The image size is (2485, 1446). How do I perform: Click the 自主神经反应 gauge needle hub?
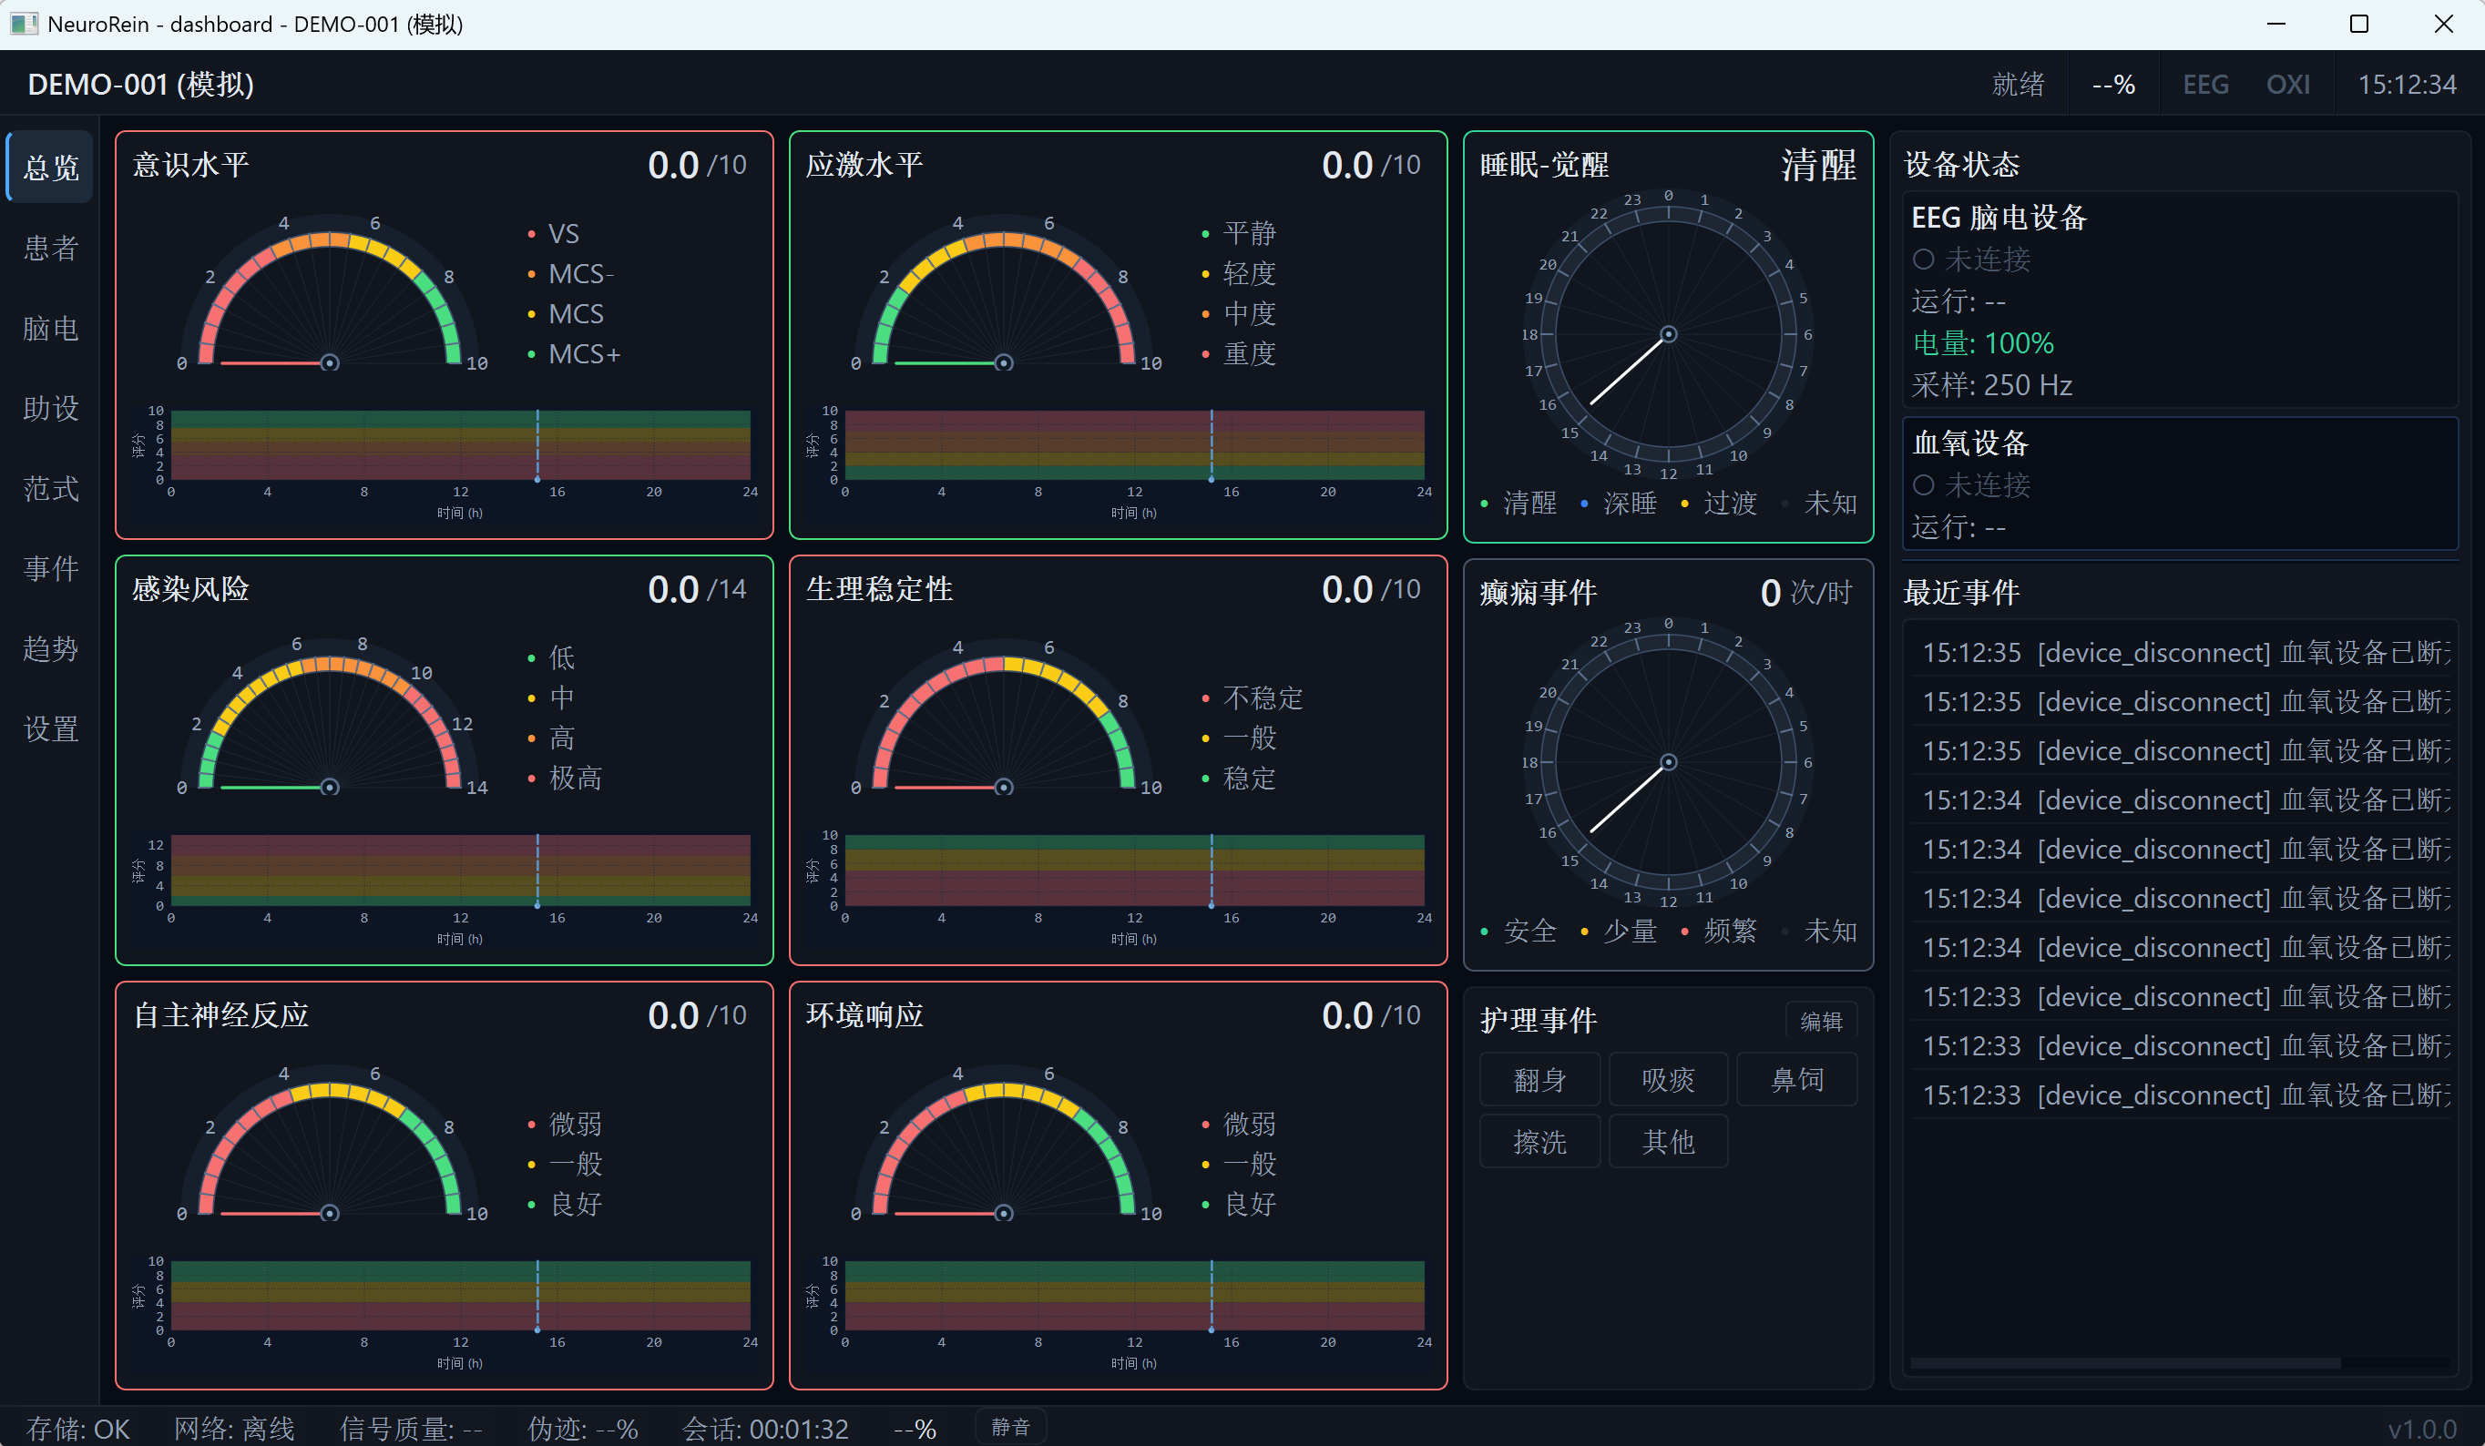(331, 1212)
